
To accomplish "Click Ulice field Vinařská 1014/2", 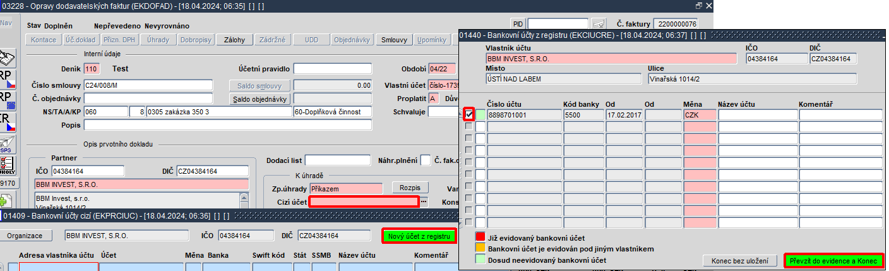I will 752,79.
